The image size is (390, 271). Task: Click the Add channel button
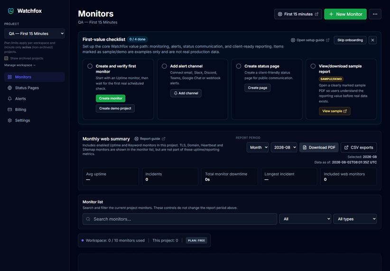pos(186,93)
